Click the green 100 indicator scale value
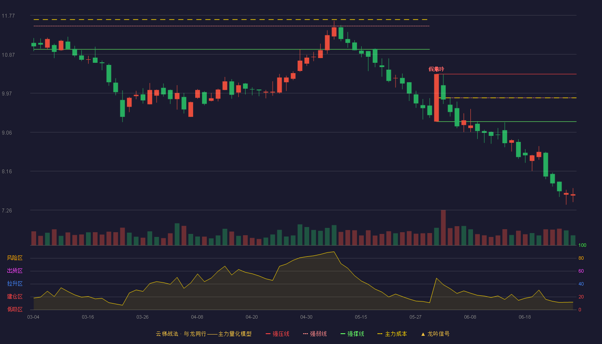 (x=582, y=246)
